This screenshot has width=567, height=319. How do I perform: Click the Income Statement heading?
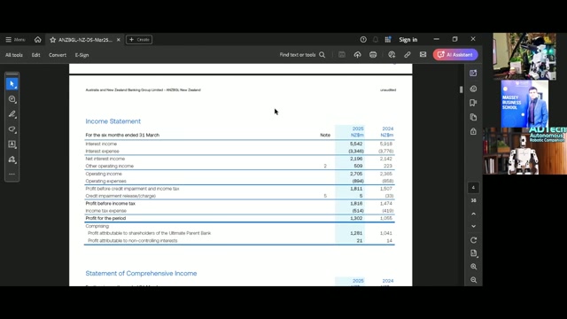[113, 121]
